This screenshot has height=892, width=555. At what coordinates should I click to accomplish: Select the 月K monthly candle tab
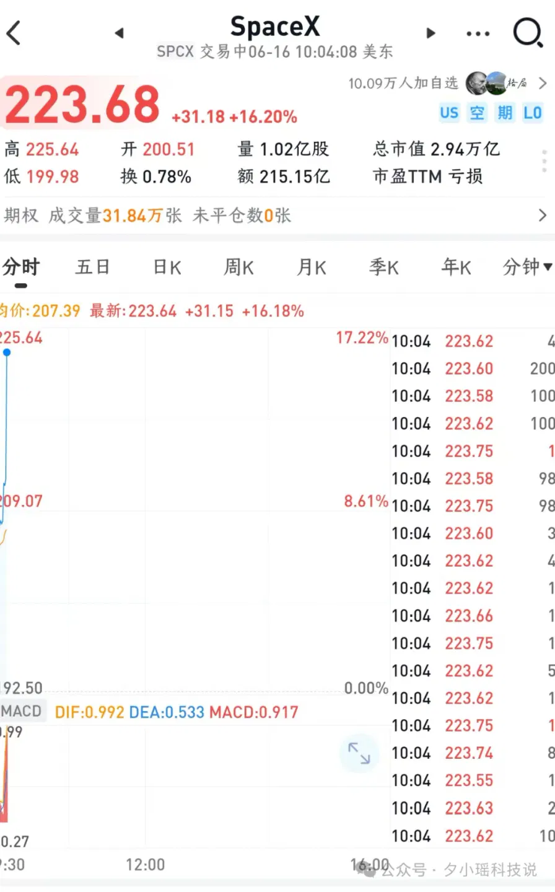click(x=312, y=267)
